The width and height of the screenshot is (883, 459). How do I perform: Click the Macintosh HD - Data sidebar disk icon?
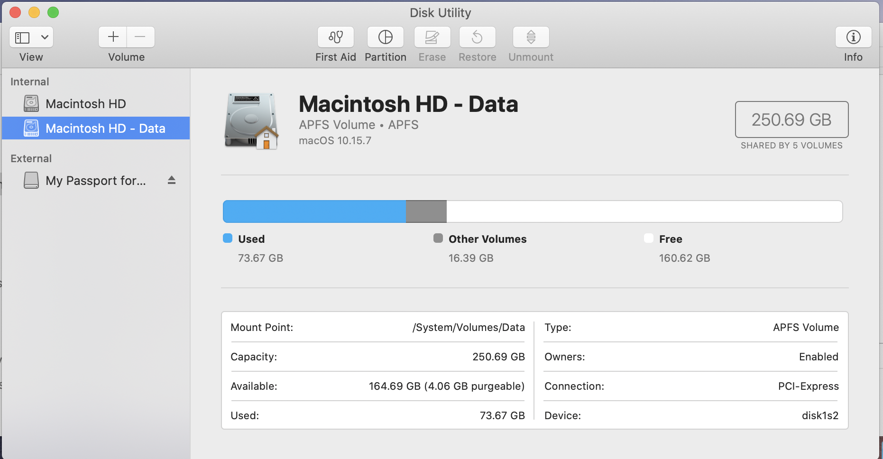31,128
